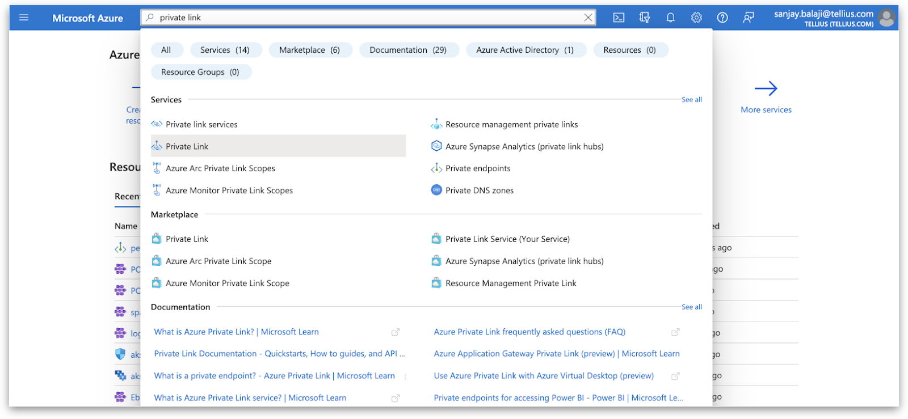908x419 pixels.
Task: Open Private endpoints service
Action: coord(478,168)
